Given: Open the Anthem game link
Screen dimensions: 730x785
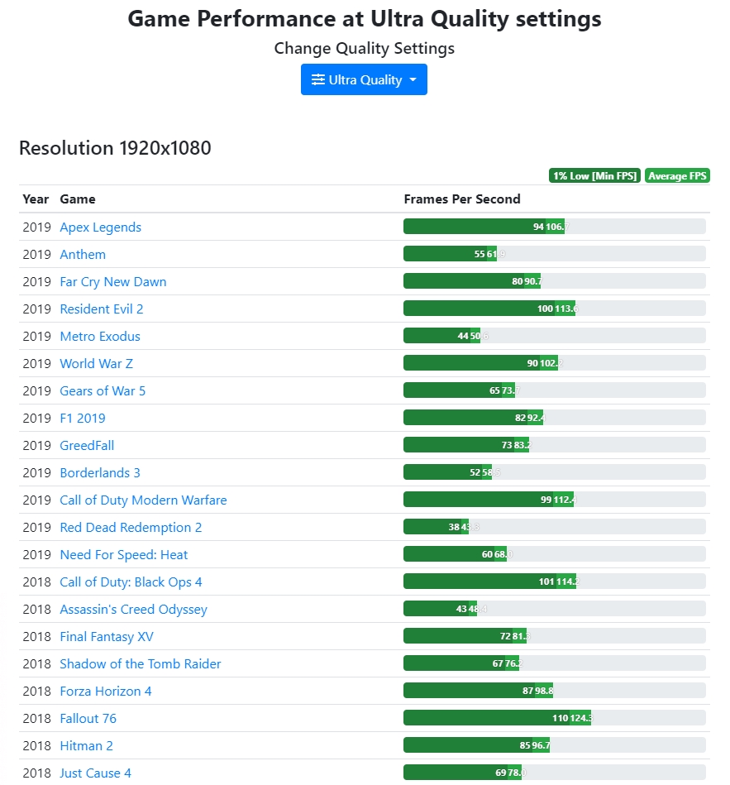Looking at the screenshot, I should click(83, 254).
